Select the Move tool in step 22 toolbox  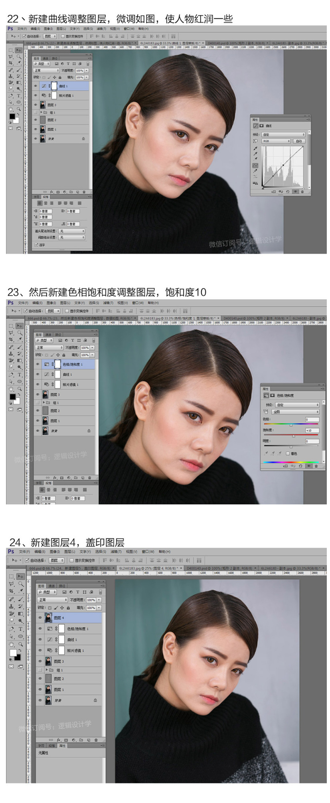pos(18,50)
